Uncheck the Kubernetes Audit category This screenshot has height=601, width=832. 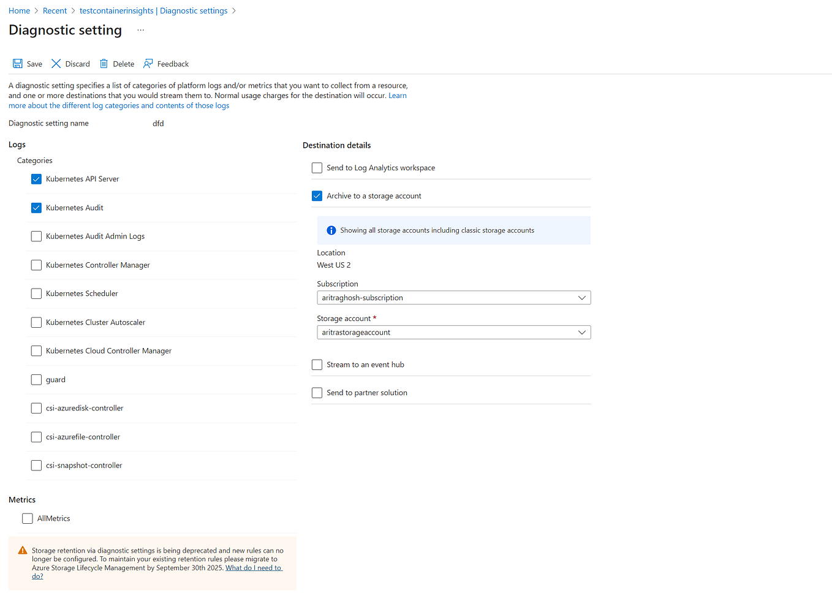[x=36, y=208]
